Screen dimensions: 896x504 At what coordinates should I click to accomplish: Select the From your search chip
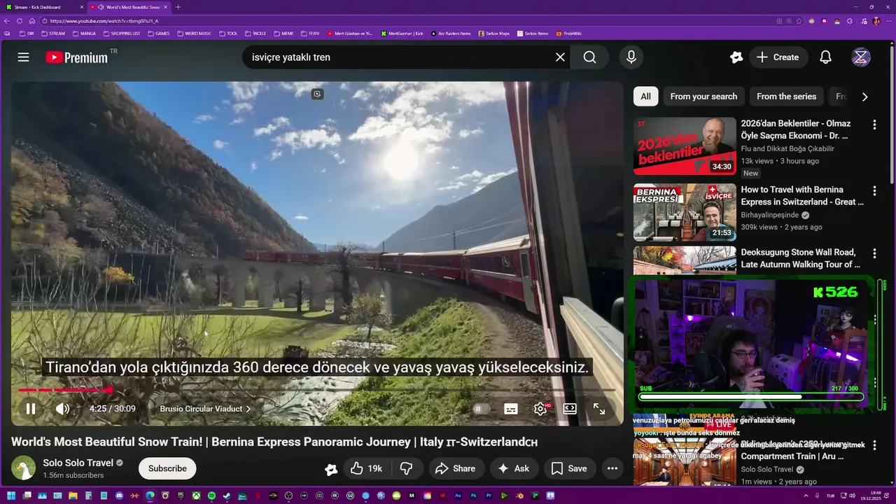point(703,97)
